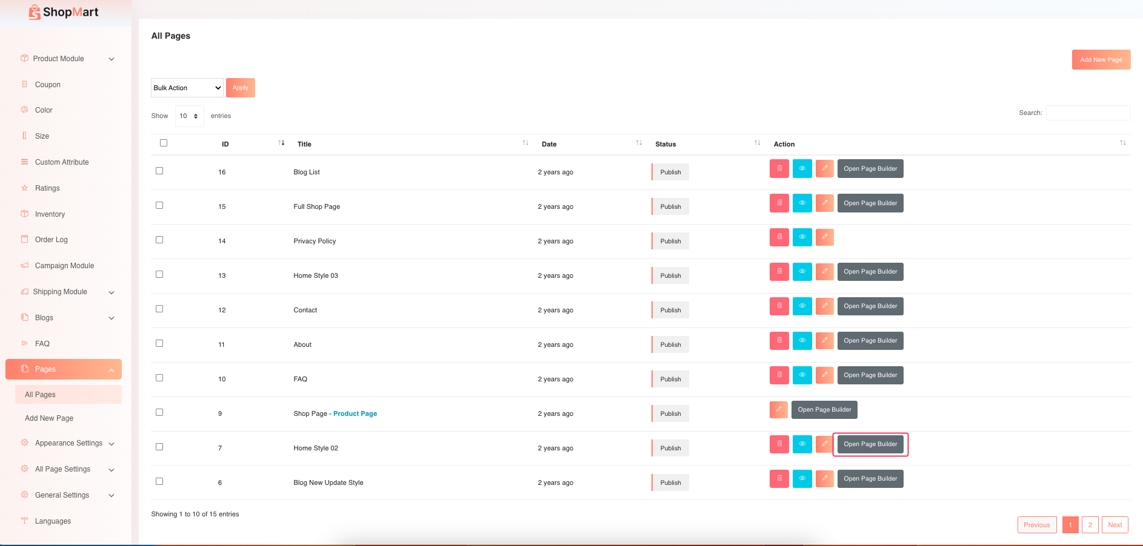Open the show entries count selector
This screenshot has height=546, width=1143.
pos(189,116)
